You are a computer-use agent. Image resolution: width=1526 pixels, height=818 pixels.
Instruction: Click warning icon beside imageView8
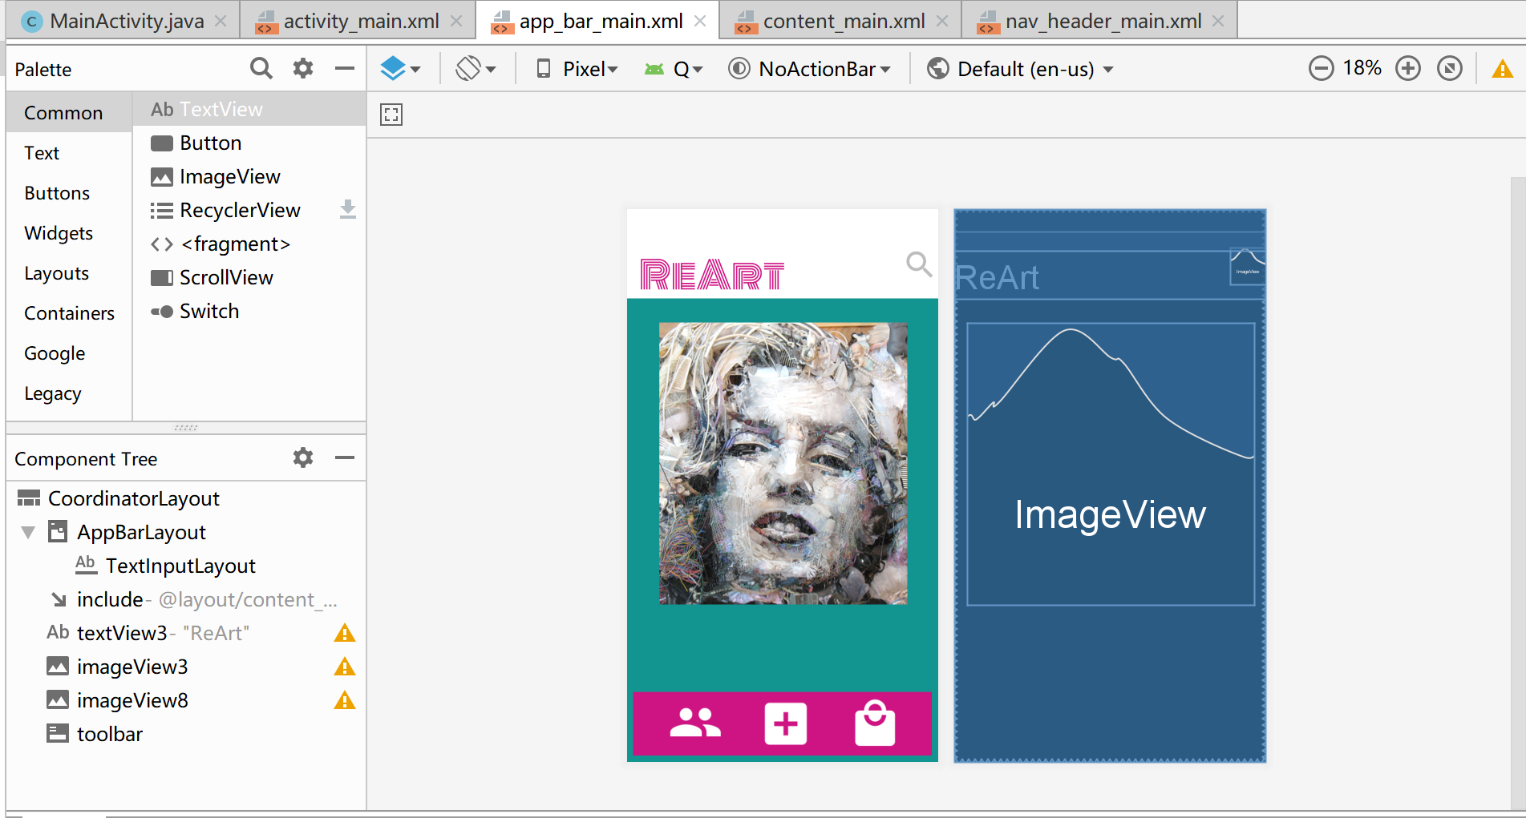(x=345, y=700)
